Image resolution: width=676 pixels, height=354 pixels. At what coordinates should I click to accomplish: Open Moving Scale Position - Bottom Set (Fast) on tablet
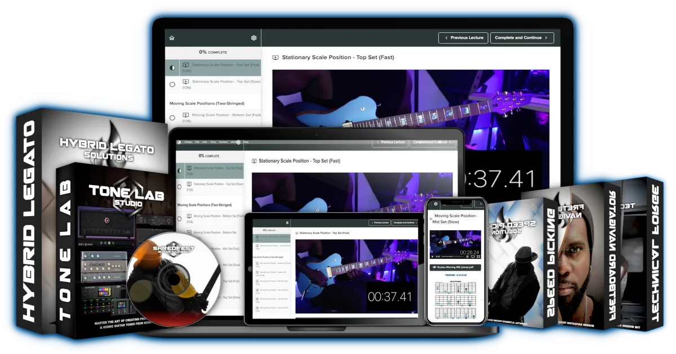pyautogui.click(x=272, y=265)
